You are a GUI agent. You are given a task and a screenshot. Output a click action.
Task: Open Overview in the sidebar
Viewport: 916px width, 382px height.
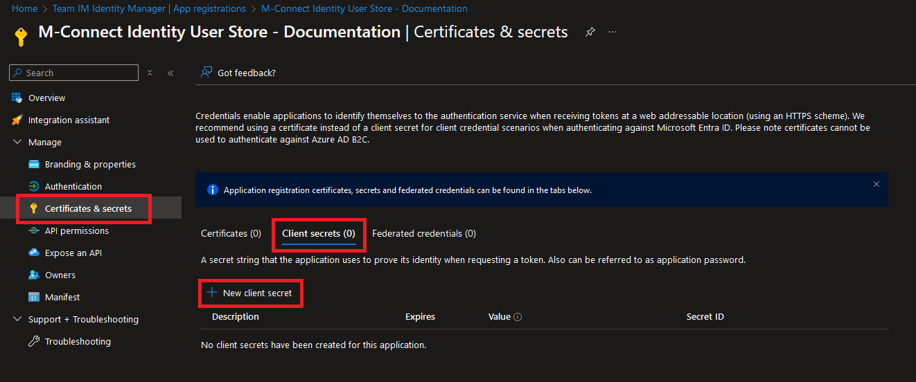click(46, 98)
